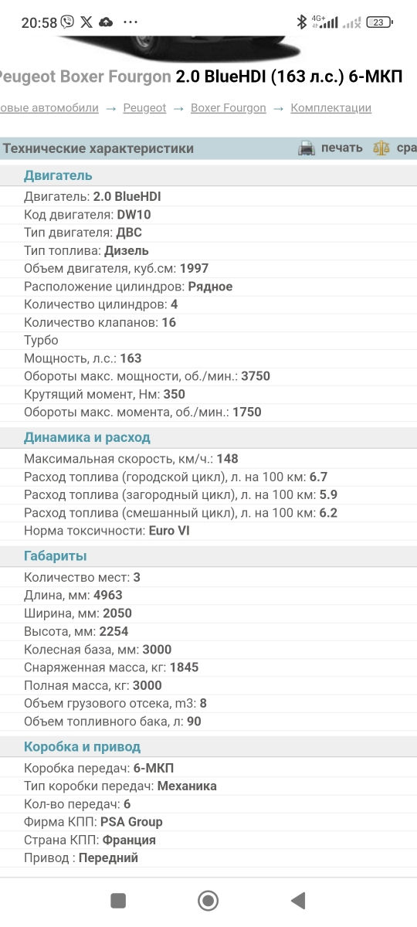Tap the X app notification icon
The height and width of the screenshot is (927, 417).
86,22
